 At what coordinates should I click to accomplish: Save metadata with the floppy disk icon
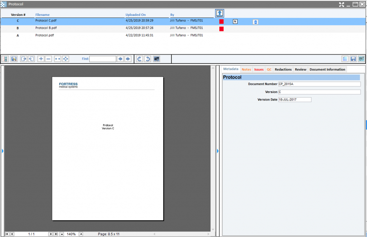point(353,59)
